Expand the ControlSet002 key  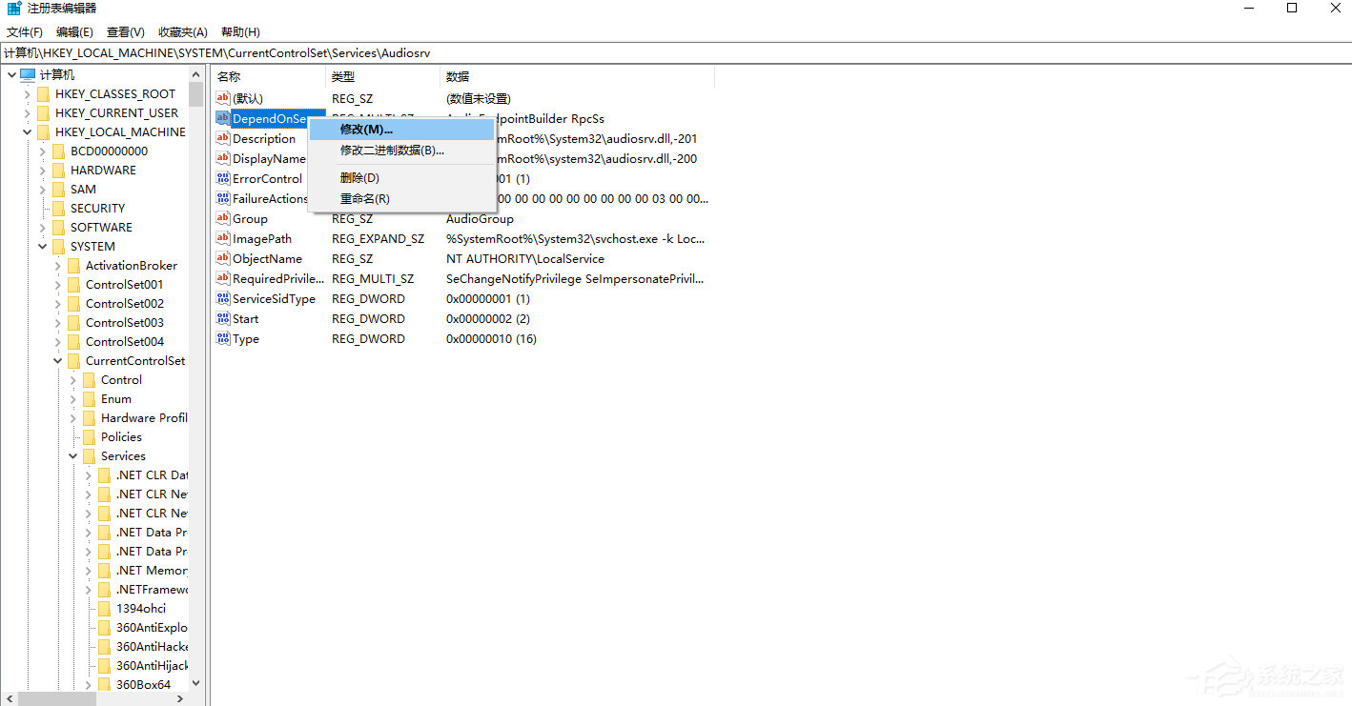(56, 303)
